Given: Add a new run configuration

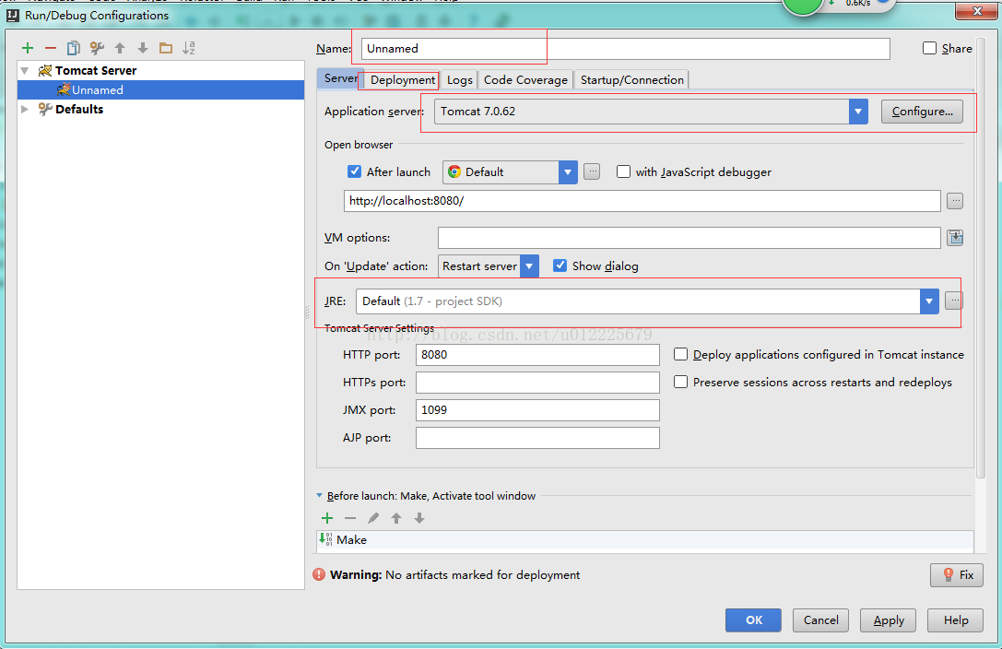Looking at the screenshot, I should (28, 48).
